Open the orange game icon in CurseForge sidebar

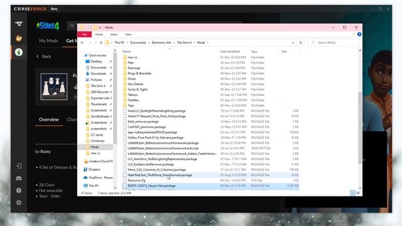tap(19, 38)
